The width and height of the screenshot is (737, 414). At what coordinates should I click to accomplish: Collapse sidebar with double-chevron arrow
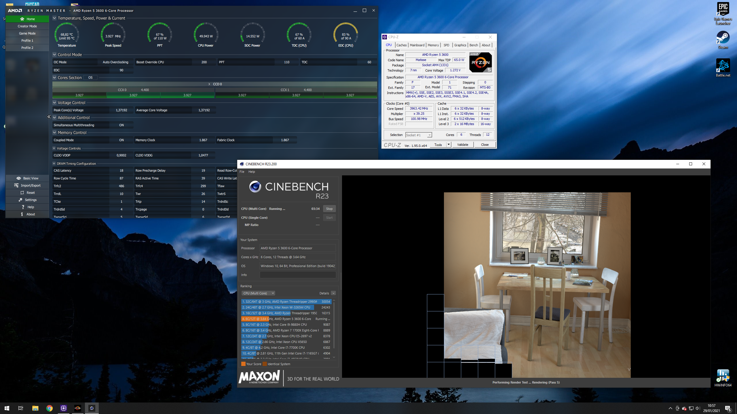pyautogui.click(x=49, y=117)
